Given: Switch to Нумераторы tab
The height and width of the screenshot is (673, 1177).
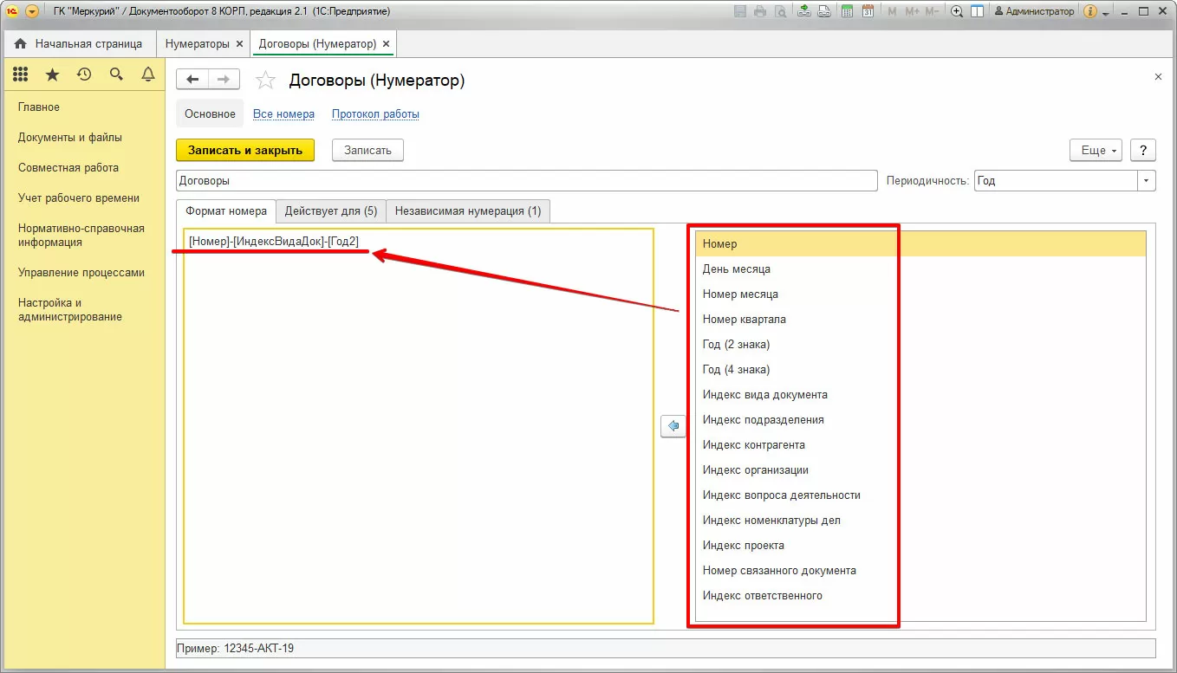Looking at the screenshot, I should tap(197, 43).
